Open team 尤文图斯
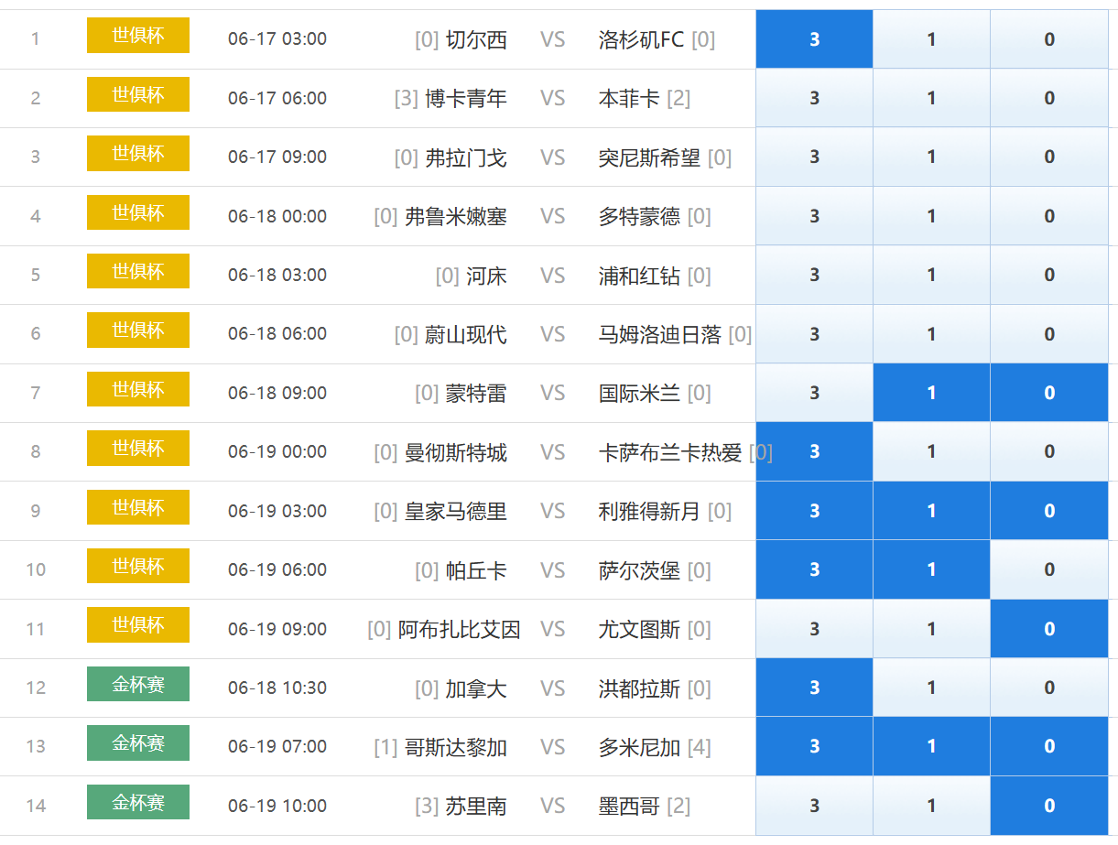Screen dimensions: 1118x845 (x=639, y=630)
